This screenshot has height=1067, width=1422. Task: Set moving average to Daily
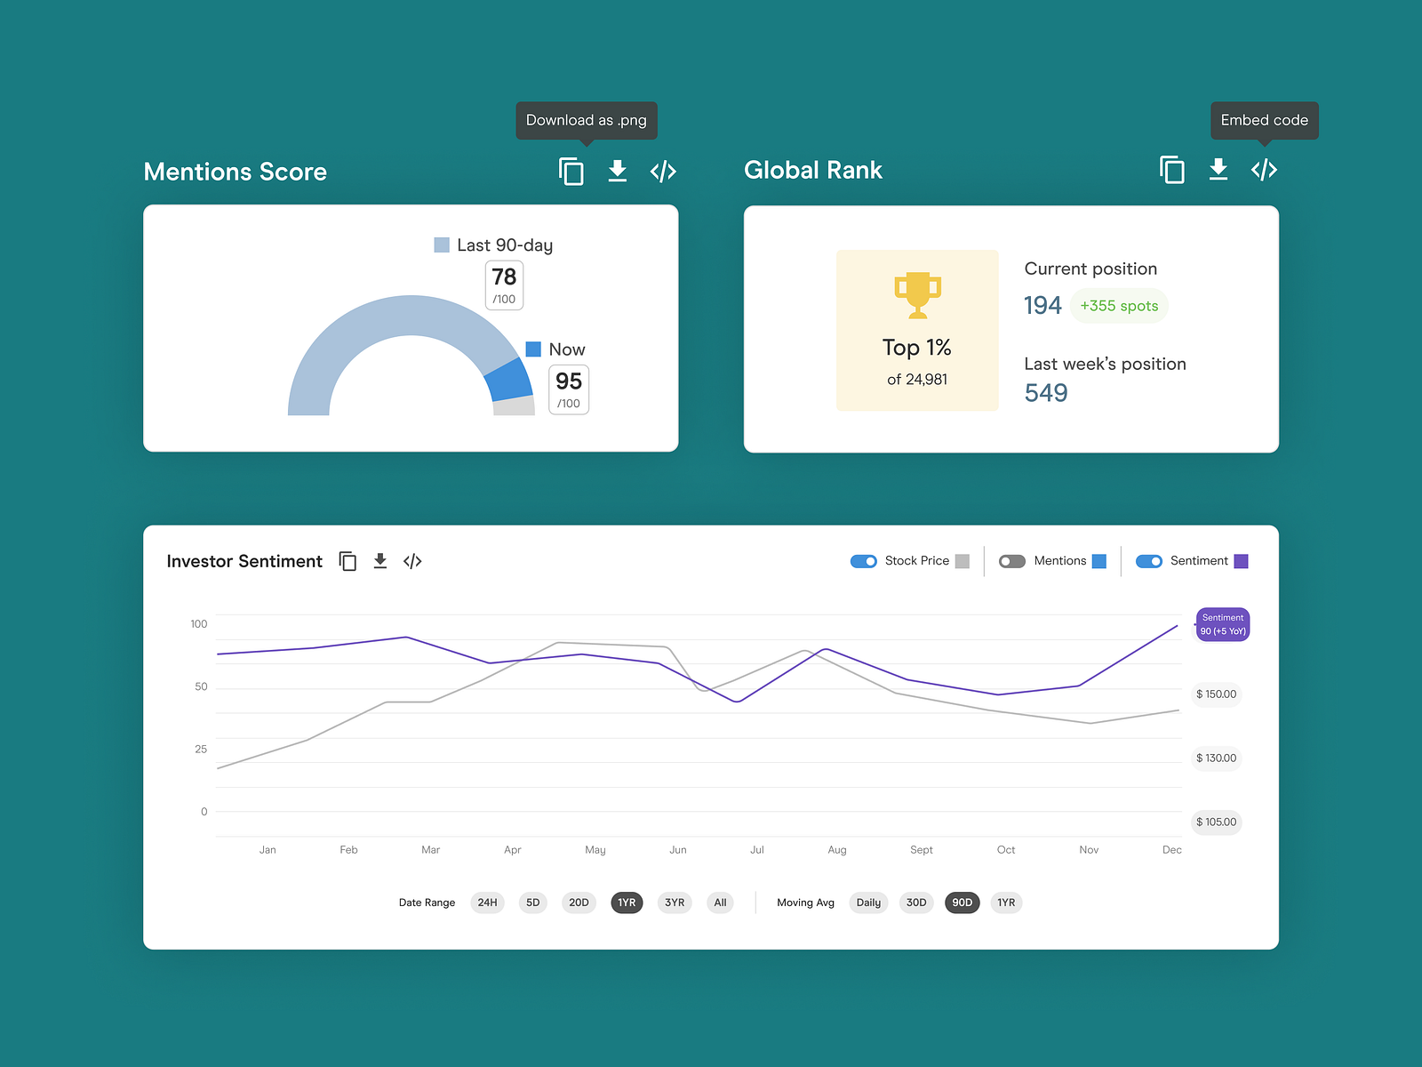click(868, 903)
